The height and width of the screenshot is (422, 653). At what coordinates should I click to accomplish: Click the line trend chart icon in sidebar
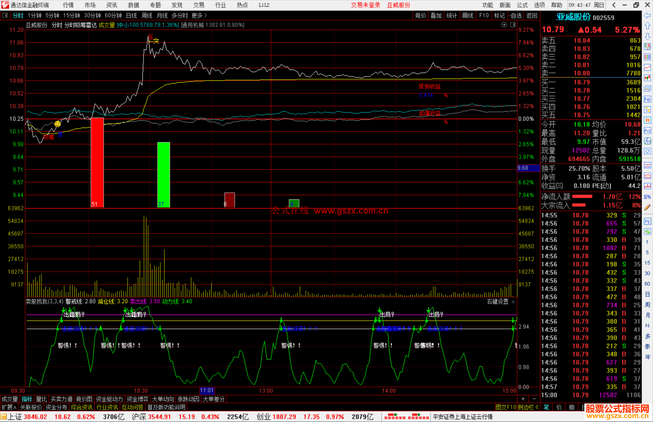pyautogui.click(x=647, y=67)
